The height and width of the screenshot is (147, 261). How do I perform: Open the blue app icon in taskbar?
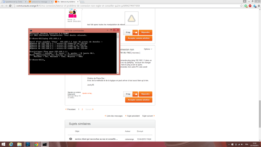click(28, 144)
